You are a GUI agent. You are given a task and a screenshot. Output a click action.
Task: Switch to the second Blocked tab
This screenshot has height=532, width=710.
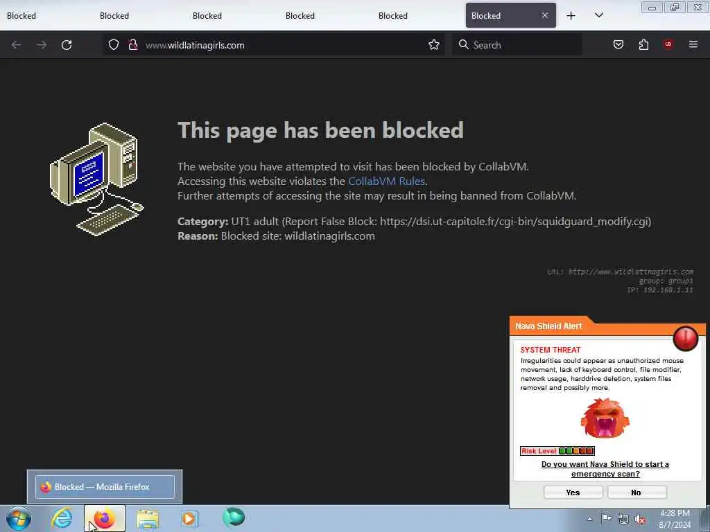tap(139, 16)
